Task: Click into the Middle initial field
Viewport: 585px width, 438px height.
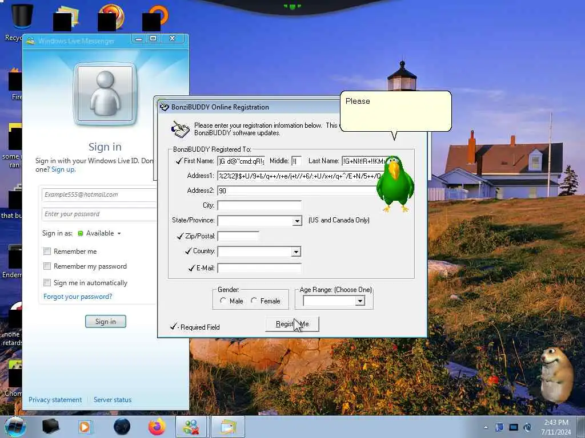Action: pyautogui.click(x=296, y=161)
